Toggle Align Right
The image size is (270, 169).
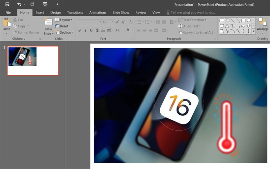click(150, 30)
